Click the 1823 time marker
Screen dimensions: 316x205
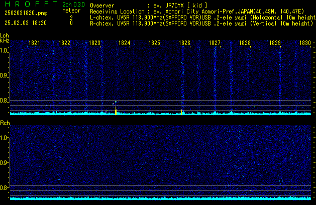pos(94,43)
